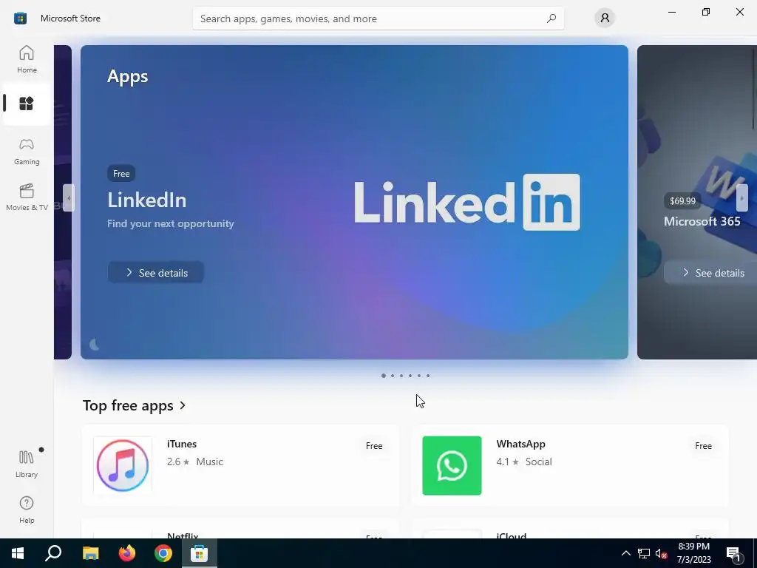Click the LinkedIn banner logo
Screen dimensions: 757x568
tap(467, 203)
